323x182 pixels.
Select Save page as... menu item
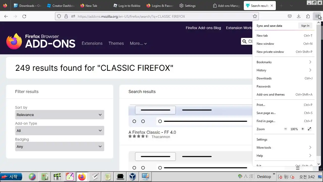[x=284, y=113]
